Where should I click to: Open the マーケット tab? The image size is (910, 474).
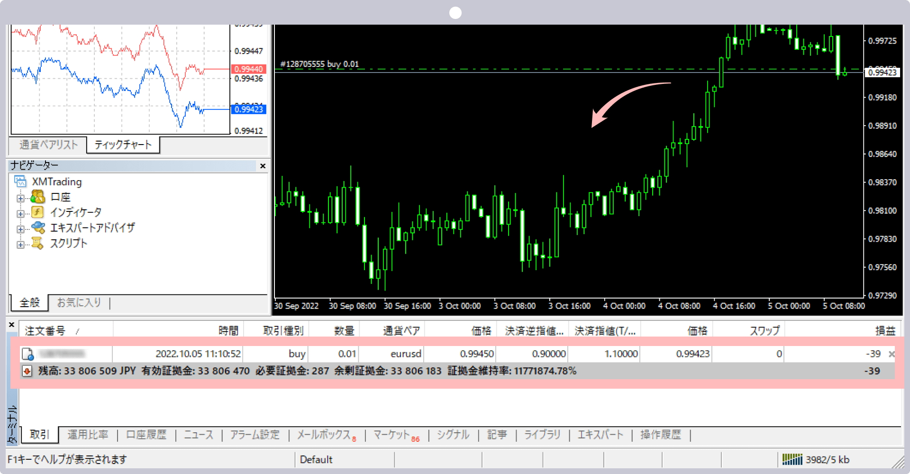[396, 435]
